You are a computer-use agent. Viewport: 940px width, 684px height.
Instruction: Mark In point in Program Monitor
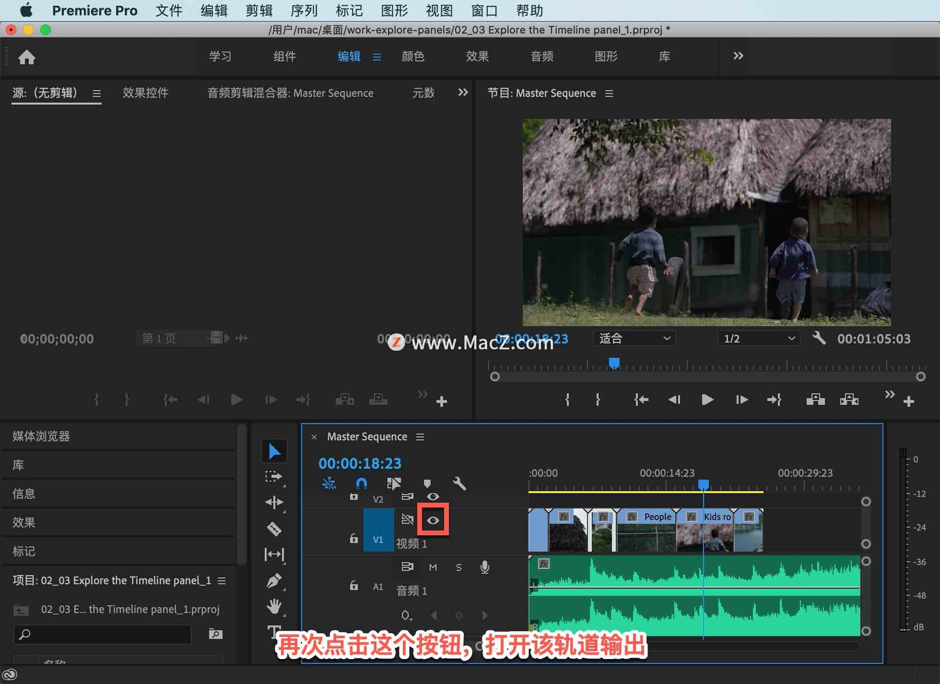(x=567, y=400)
